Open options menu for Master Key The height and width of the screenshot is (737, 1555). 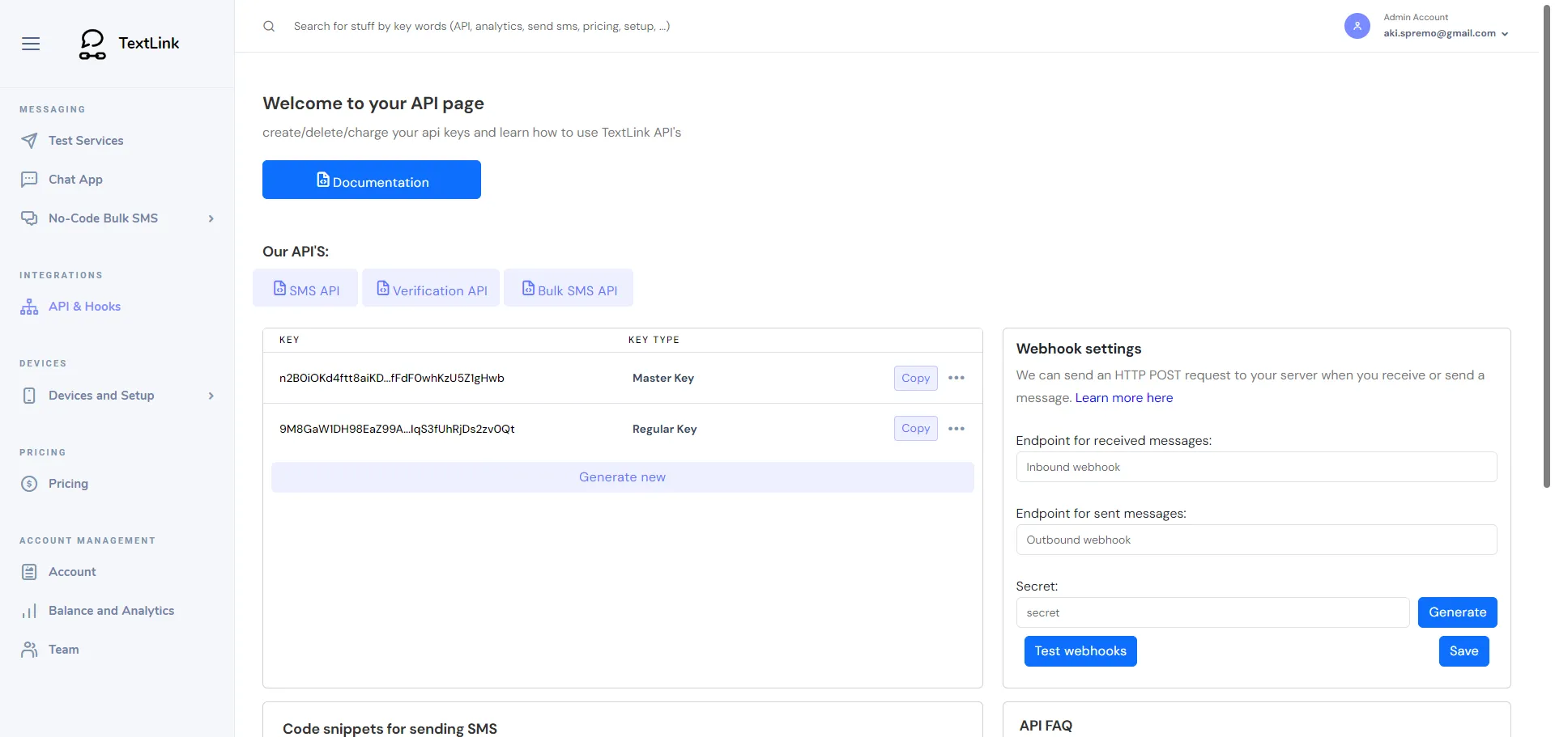coord(956,378)
